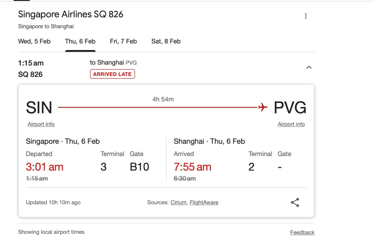
Task: Collapse the flight details card via the chevron
Action: 309,67
